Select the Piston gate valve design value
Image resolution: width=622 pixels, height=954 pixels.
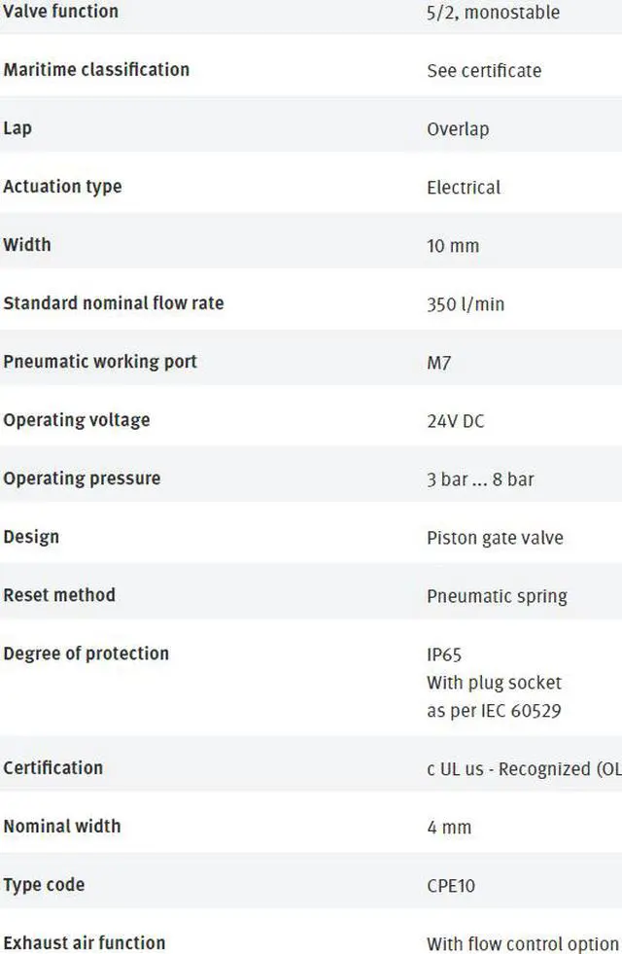point(495,538)
